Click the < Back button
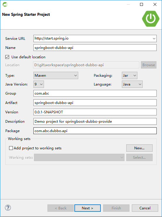 [x=61, y=208]
